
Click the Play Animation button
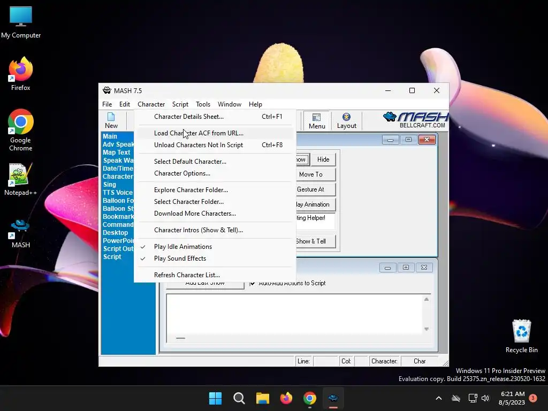[x=316, y=204]
